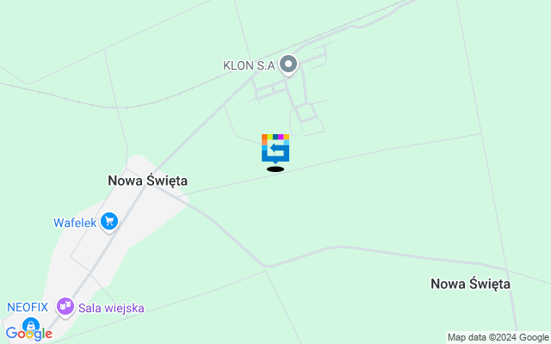Click the purple Sala wiejska icon
This screenshot has height=344, width=551.
coord(65,307)
